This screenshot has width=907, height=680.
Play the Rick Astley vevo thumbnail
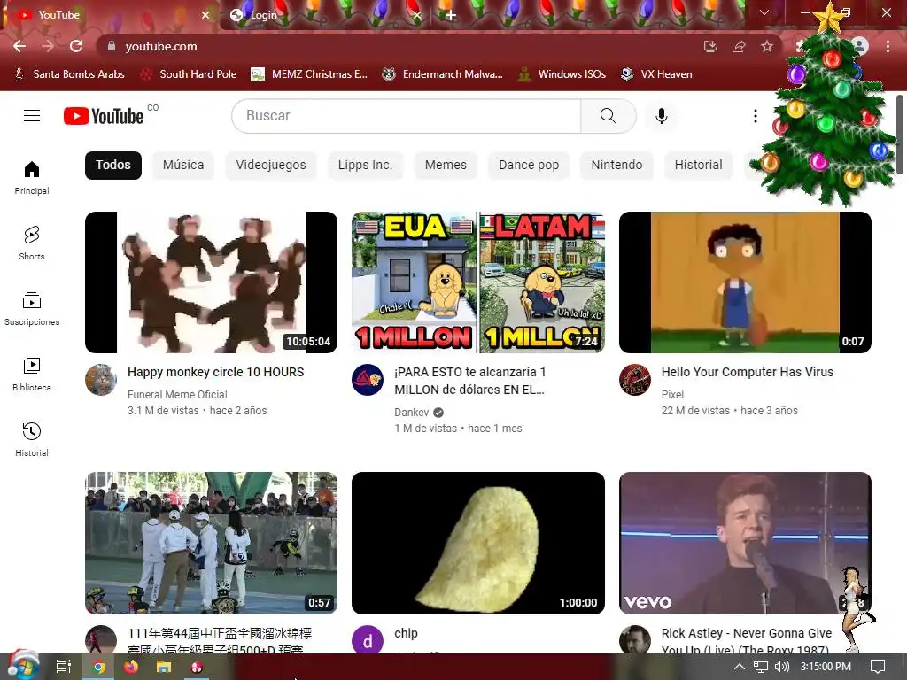pos(745,543)
